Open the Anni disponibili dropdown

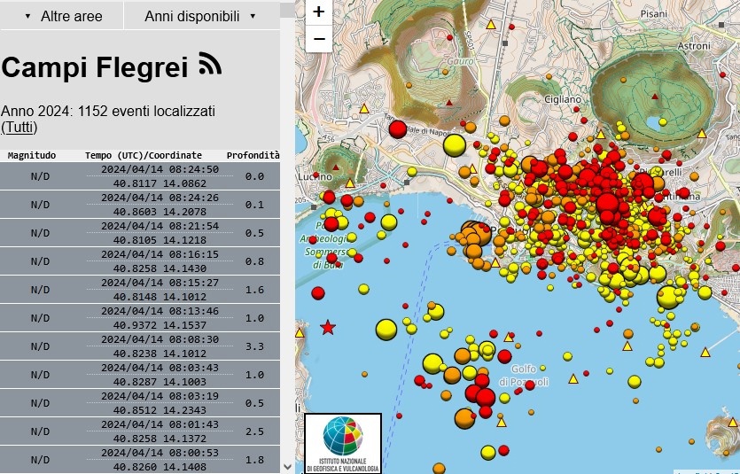point(201,16)
